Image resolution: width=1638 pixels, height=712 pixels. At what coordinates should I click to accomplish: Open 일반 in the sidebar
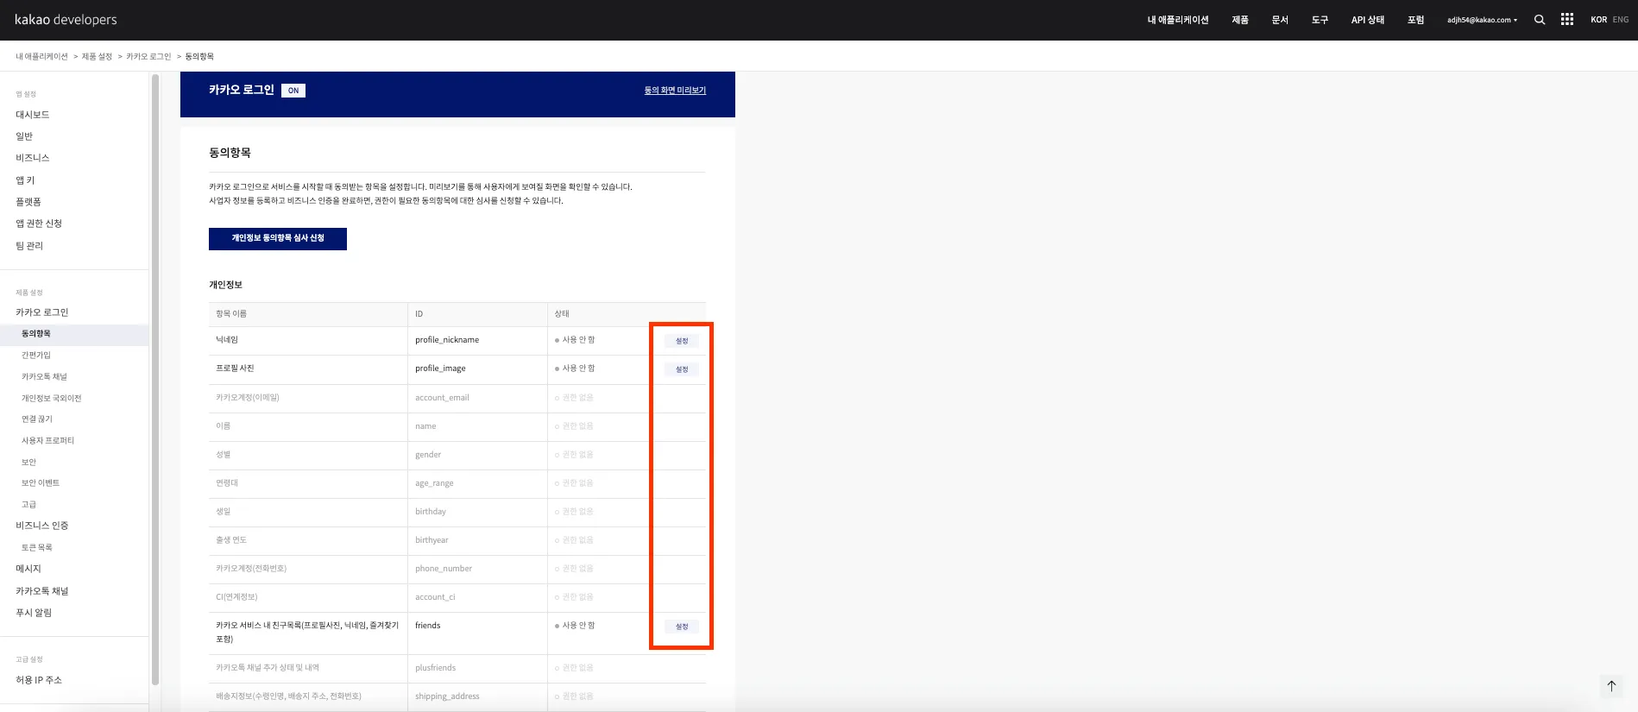24,136
